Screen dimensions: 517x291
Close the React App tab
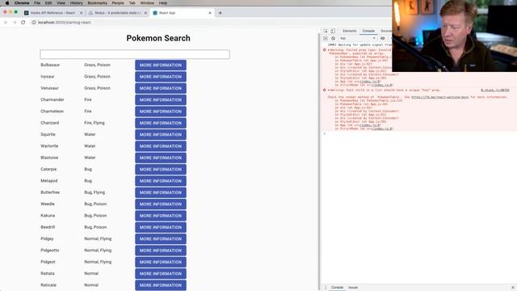point(210,13)
